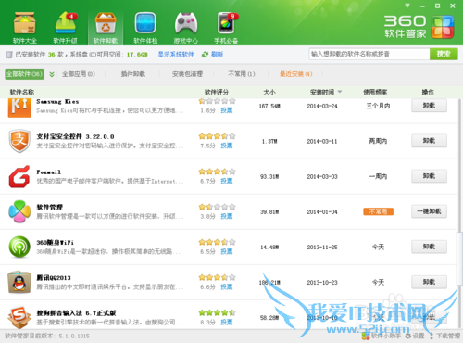Uninstall Samsung Kies with 卸载 button
The width and height of the screenshot is (463, 343).
429,106
